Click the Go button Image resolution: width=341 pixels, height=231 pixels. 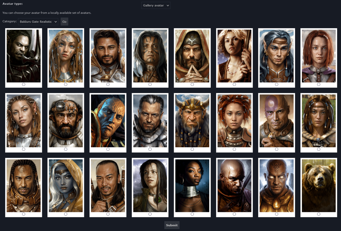[64, 22]
